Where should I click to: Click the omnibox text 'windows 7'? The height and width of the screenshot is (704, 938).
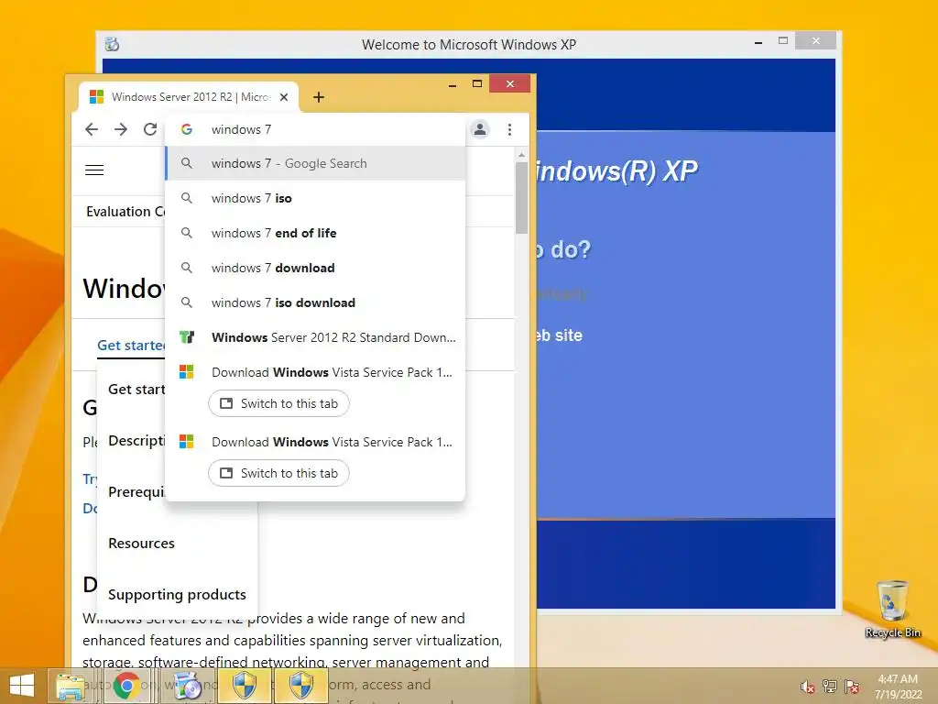pyautogui.click(x=241, y=129)
